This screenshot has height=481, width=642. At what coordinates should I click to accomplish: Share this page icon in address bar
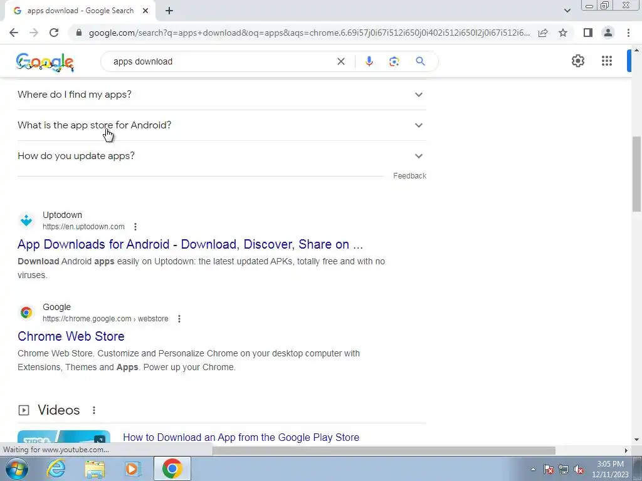pyautogui.click(x=543, y=33)
